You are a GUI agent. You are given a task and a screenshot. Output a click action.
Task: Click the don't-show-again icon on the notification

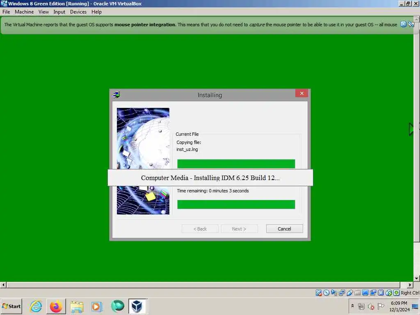[x=411, y=24]
